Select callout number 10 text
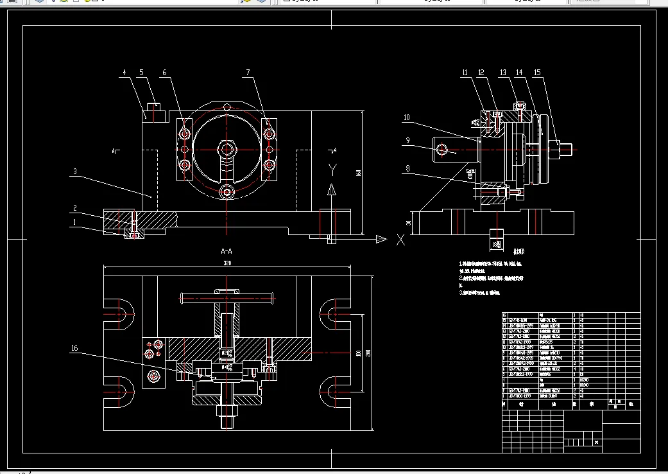 407,118
